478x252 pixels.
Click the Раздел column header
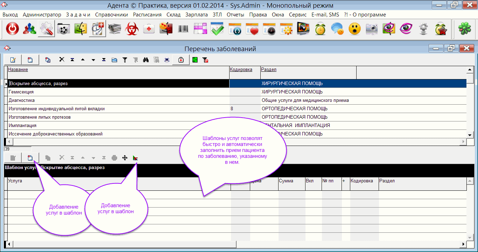pyautogui.click(x=269, y=70)
